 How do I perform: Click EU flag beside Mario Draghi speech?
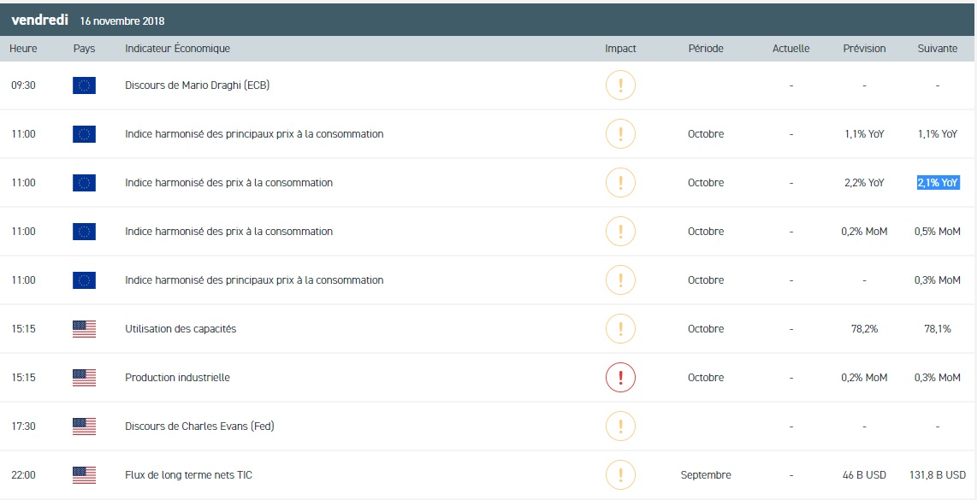85,85
